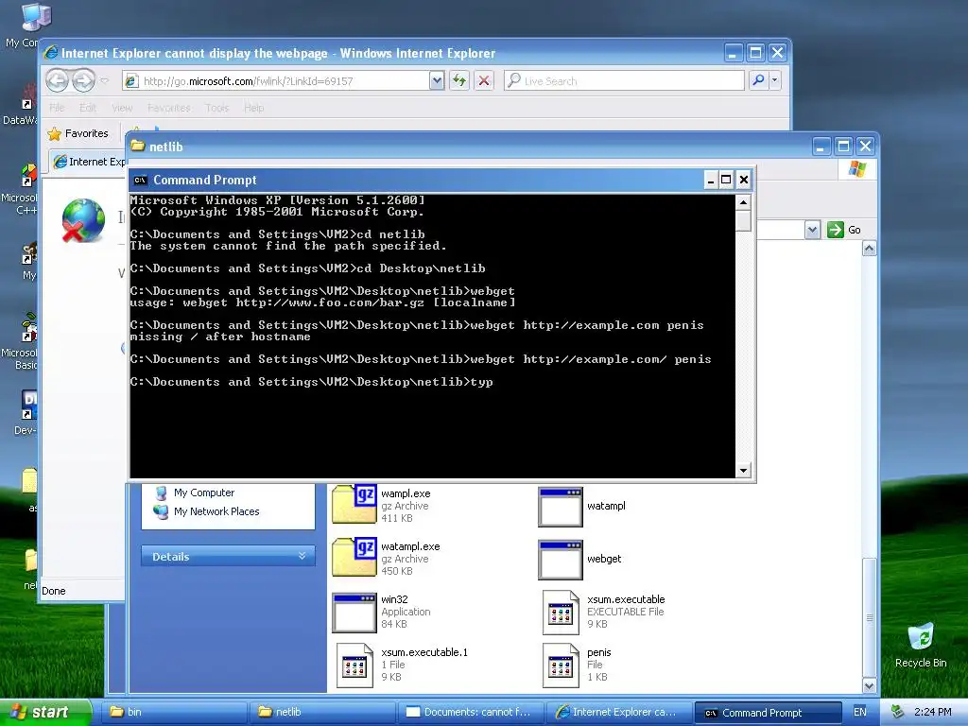
Task: Select the penis file icon
Action: (561, 665)
